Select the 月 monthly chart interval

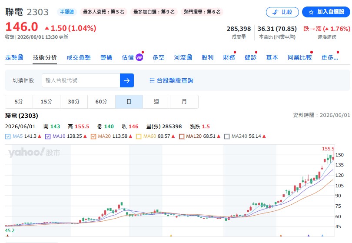[x=184, y=102]
